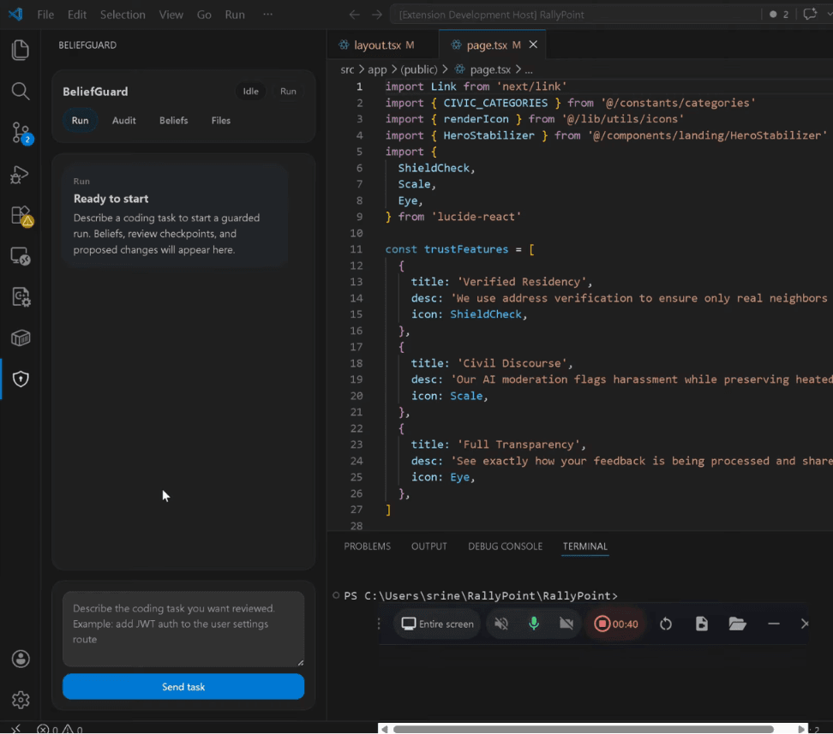Select BeliefGuard Audit tab
This screenshot has width=833, height=734.
point(123,121)
